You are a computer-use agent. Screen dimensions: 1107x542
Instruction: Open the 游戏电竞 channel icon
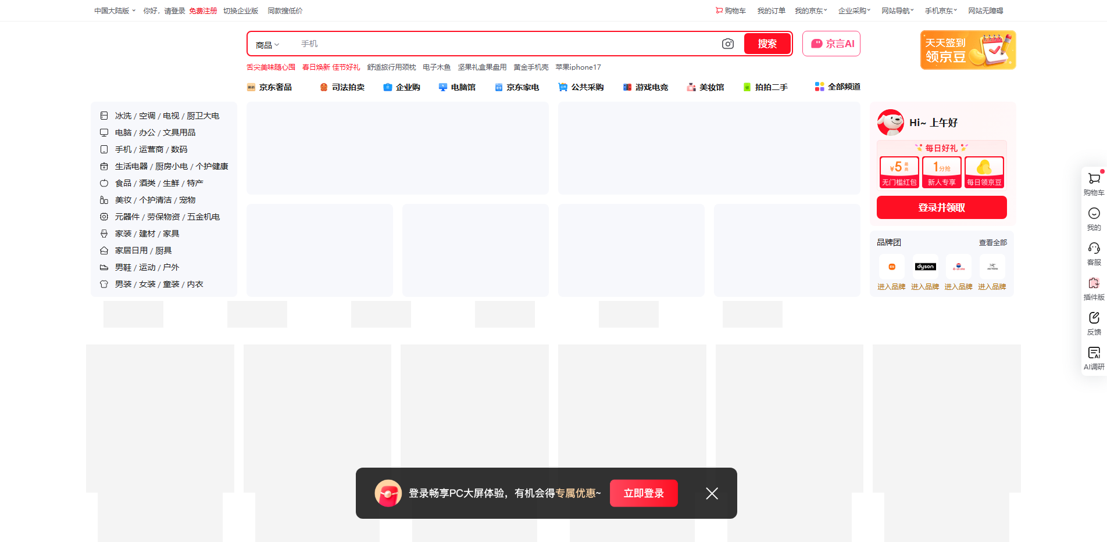[x=627, y=87]
